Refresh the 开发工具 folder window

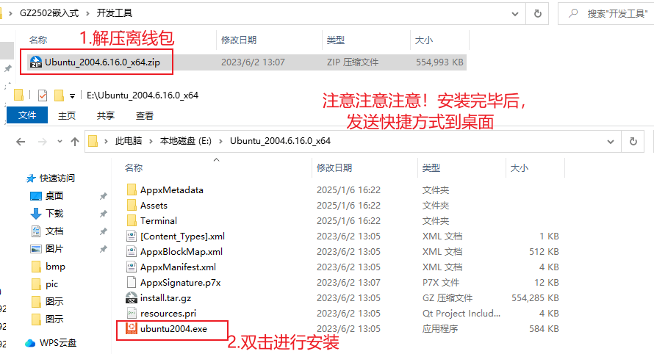[538, 13]
